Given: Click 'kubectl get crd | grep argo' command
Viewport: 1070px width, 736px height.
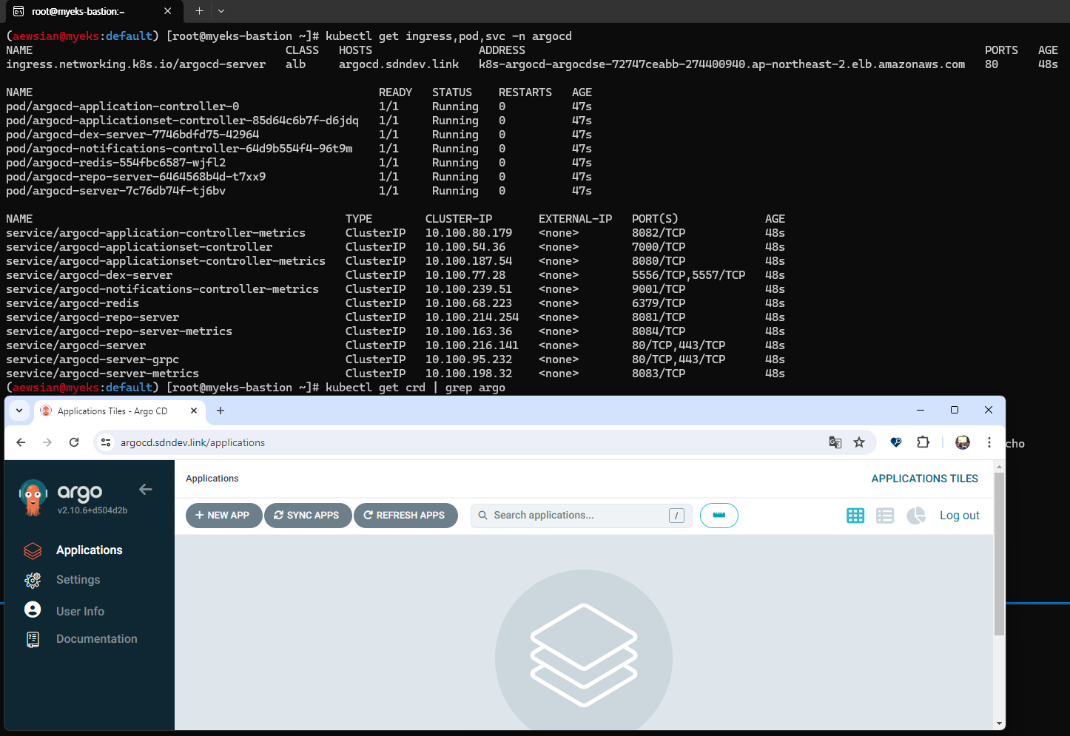Looking at the screenshot, I should tap(415, 388).
